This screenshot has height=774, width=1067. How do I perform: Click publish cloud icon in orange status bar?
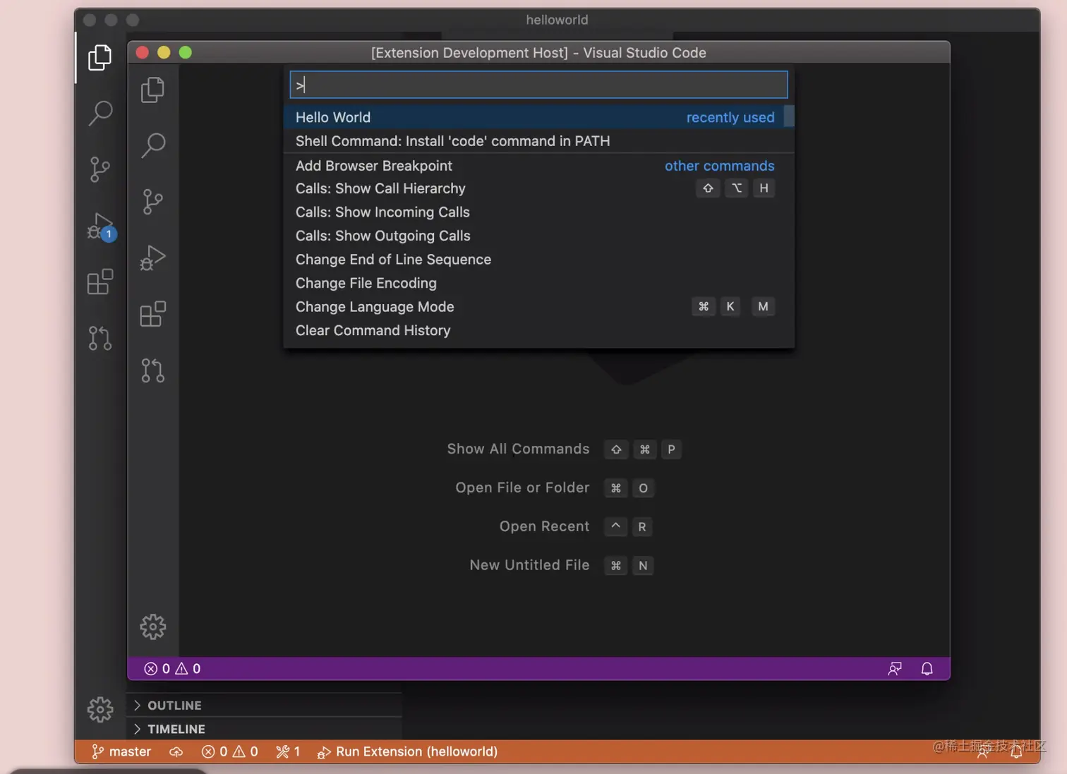pos(176,752)
